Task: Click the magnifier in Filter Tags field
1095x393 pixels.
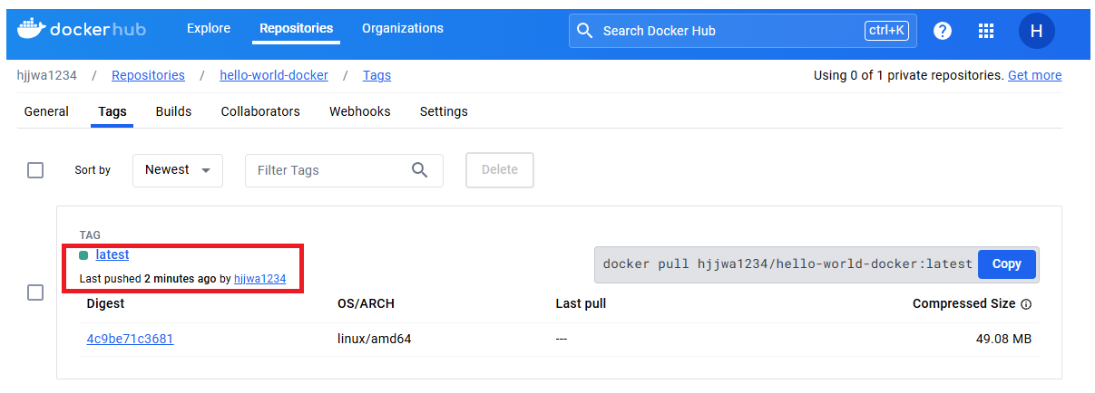Action: point(419,170)
